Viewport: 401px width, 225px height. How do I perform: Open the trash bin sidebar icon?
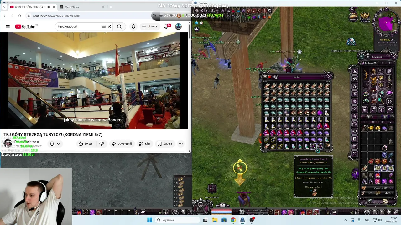pyautogui.click(x=355, y=138)
